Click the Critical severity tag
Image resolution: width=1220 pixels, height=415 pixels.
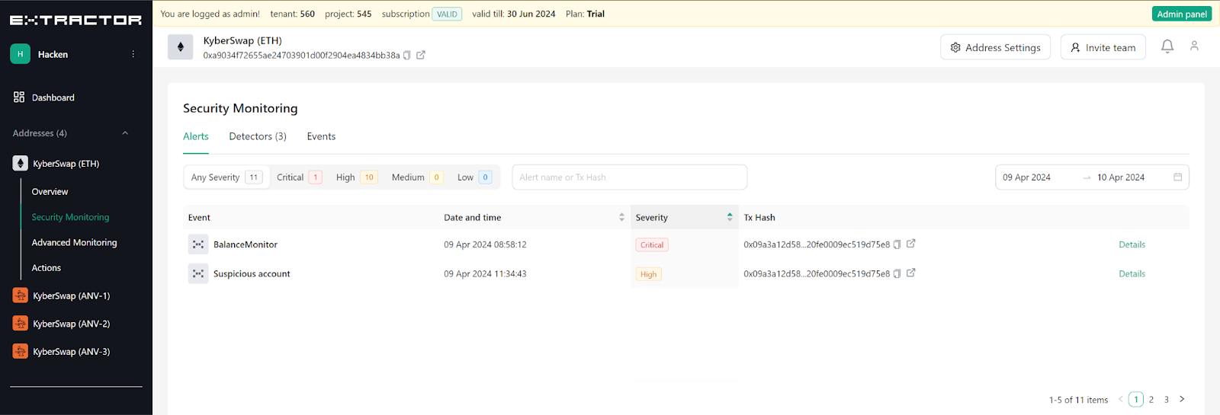(652, 245)
